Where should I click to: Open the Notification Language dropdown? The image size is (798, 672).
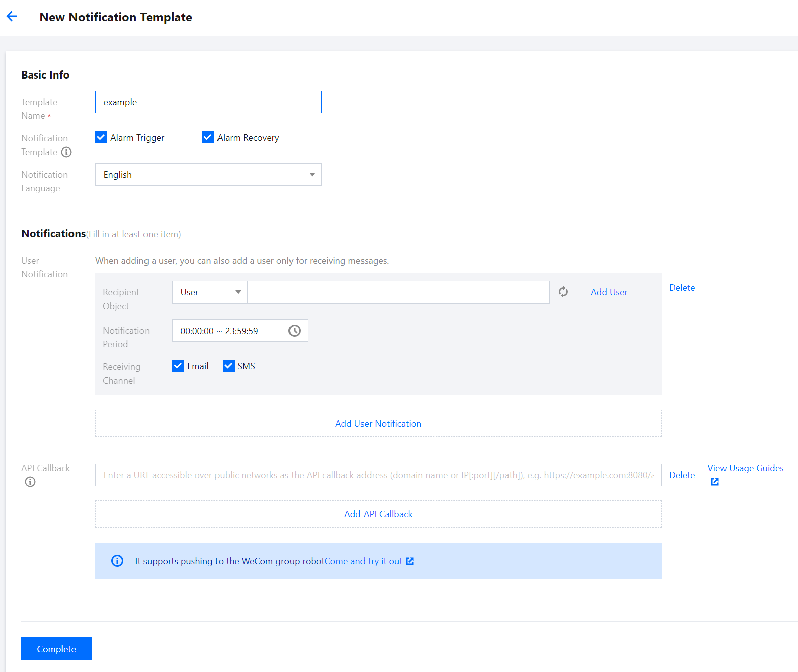click(x=208, y=175)
